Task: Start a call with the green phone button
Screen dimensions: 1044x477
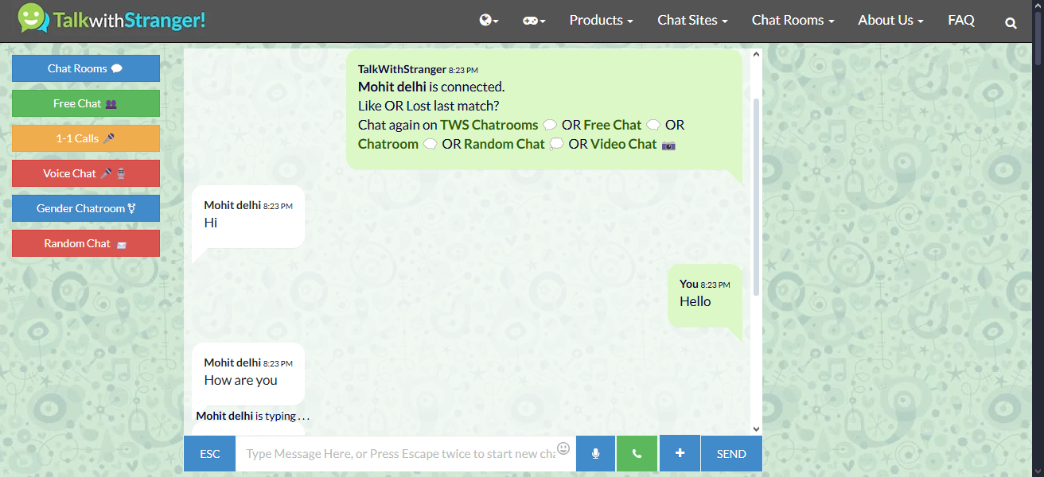Action: (637, 453)
